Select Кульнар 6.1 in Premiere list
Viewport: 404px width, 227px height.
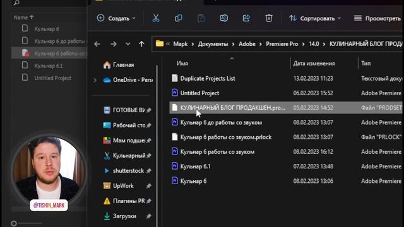click(x=49, y=66)
